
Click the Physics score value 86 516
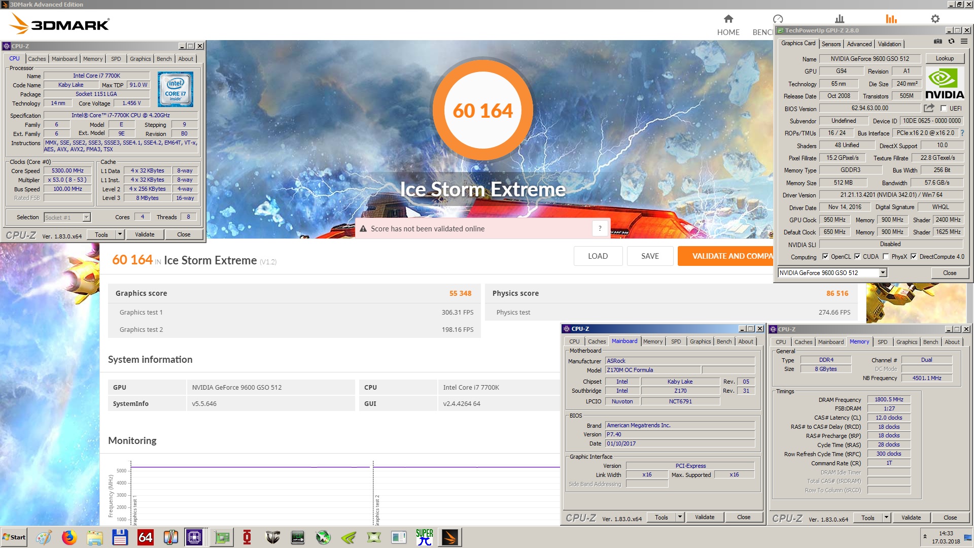pyautogui.click(x=837, y=293)
